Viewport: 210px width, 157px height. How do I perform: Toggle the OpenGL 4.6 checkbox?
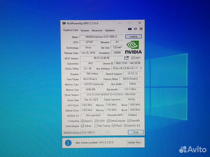(x=125, y=126)
